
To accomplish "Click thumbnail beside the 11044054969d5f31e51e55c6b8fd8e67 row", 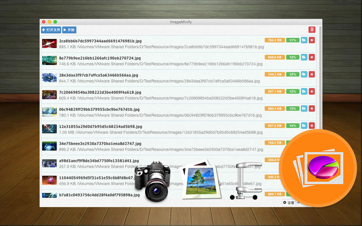I will pos(49,180).
